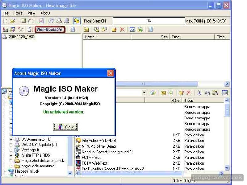The height and width of the screenshot is (185, 247).
Task: Click the add files icon in image toolbar
Action: [x=96, y=29]
